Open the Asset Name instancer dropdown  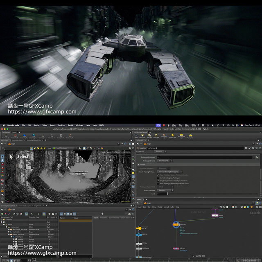160,151
